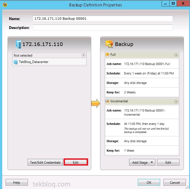Viewport: 190px width, 189px height.
Task: Maximize the Backup Definition Properties window
Action: coord(173,4)
